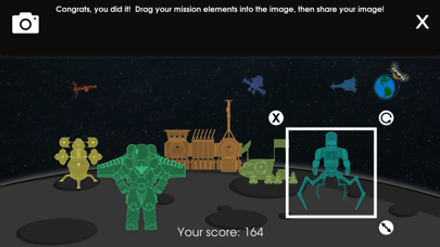Viewport: 440px width, 247px height.
Task: Click the rotate icon above selected robot
Action: click(x=386, y=118)
